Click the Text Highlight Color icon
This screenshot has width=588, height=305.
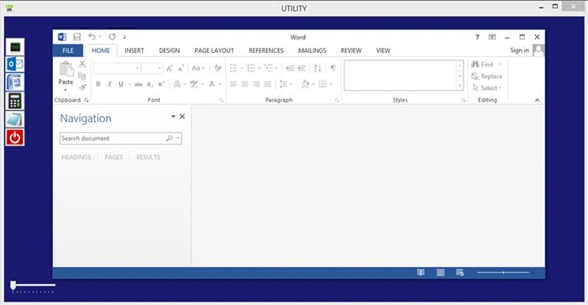194,84
